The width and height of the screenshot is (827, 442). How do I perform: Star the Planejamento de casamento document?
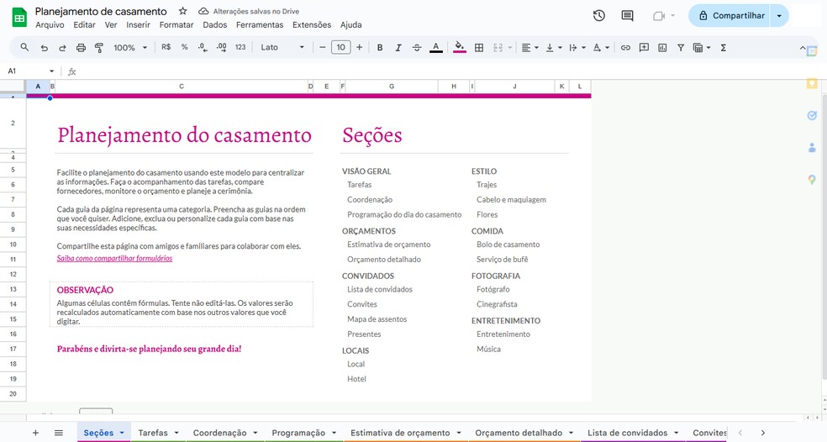(183, 12)
